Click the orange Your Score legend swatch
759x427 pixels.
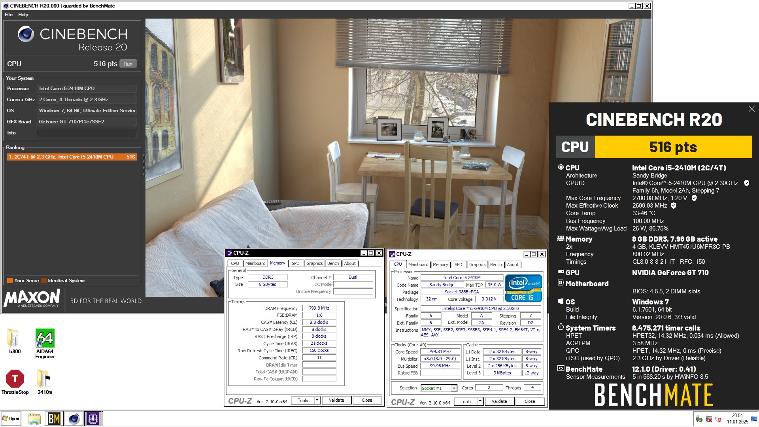click(x=10, y=281)
